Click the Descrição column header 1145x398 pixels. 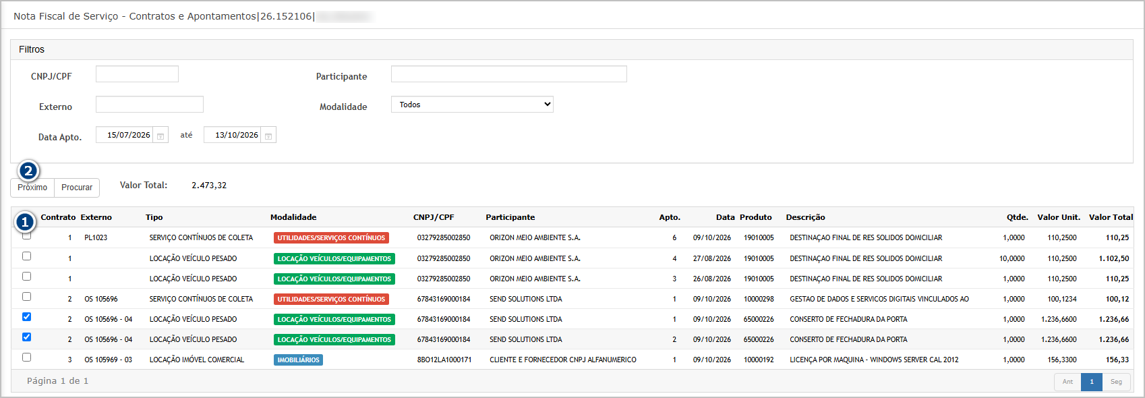805,217
